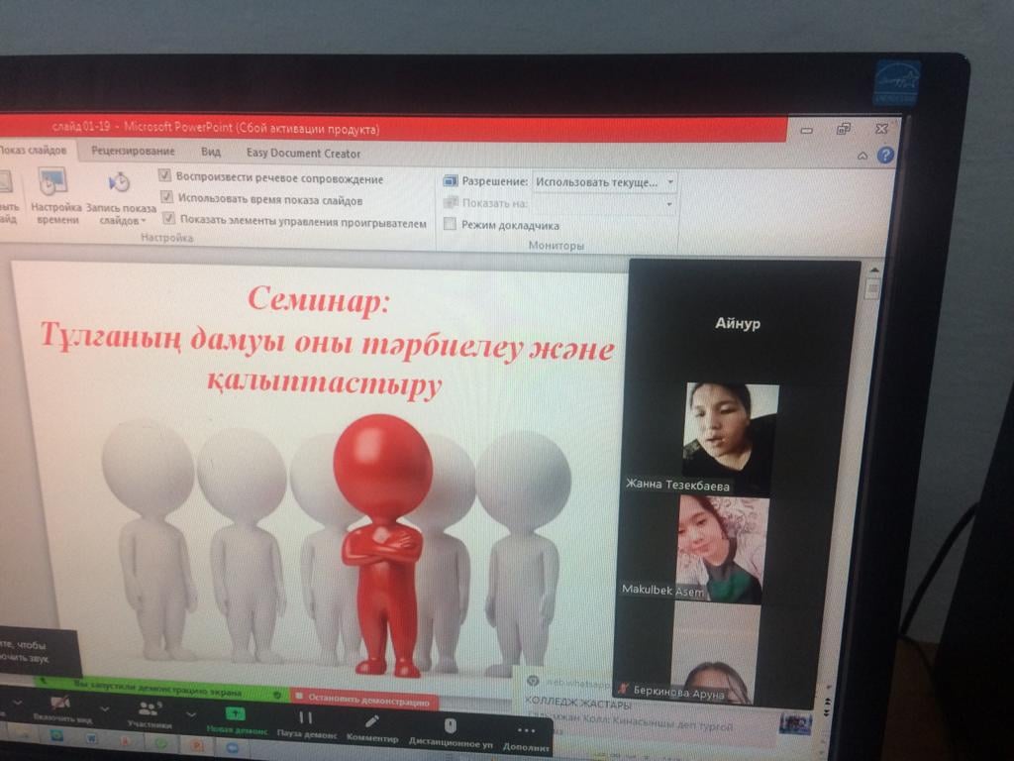1014x761 pixels.
Task: Toggle Показать элементы управления проигрывателем checkbox
Action: point(168,219)
